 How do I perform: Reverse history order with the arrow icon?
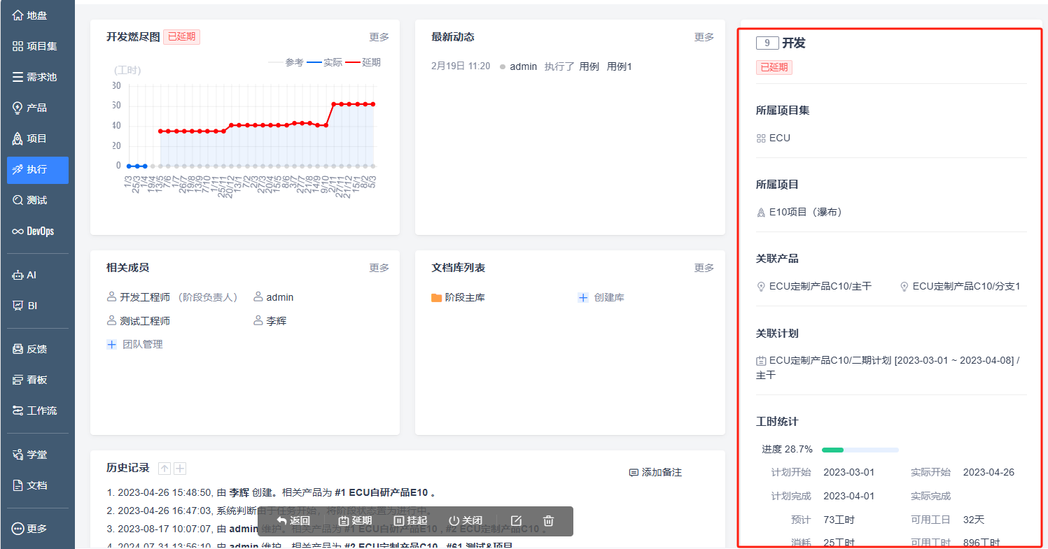[165, 469]
